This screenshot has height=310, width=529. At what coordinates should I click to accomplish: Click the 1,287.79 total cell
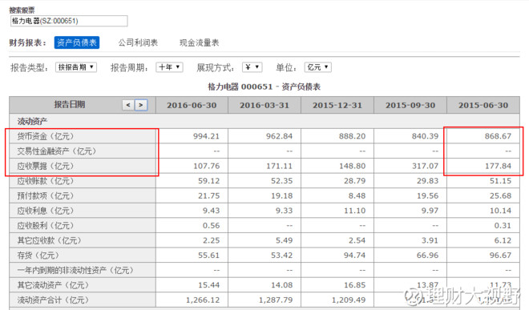click(264, 300)
